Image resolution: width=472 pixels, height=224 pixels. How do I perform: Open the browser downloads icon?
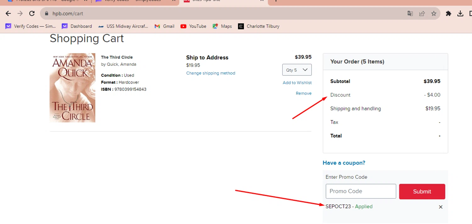460,14
